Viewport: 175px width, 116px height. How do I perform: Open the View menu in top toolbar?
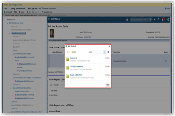(x=6, y=8)
